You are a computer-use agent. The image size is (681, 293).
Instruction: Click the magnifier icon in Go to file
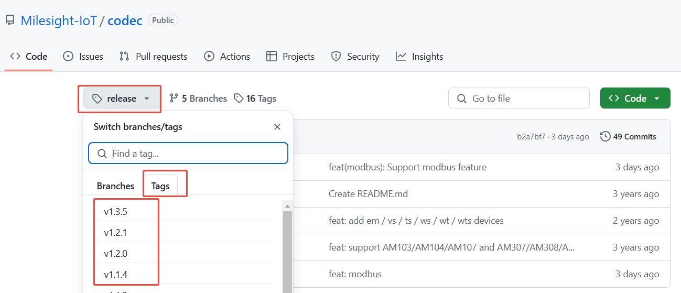point(462,98)
